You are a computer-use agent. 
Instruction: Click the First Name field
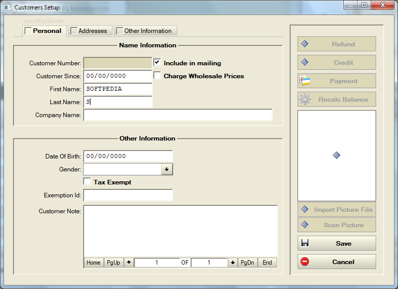pyautogui.click(x=118, y=89)
